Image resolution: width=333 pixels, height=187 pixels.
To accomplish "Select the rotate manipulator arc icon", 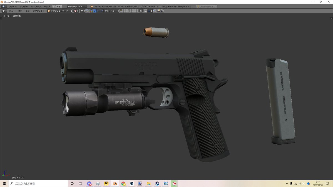I will 98,11.
